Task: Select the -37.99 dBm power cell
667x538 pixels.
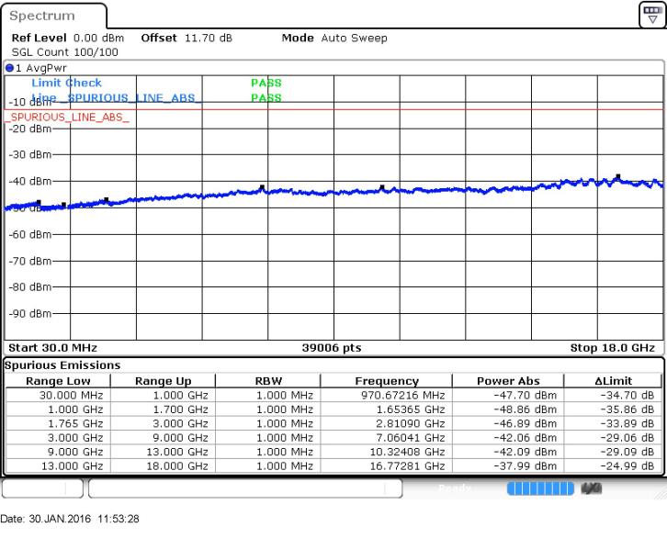Action: [508, 465]
